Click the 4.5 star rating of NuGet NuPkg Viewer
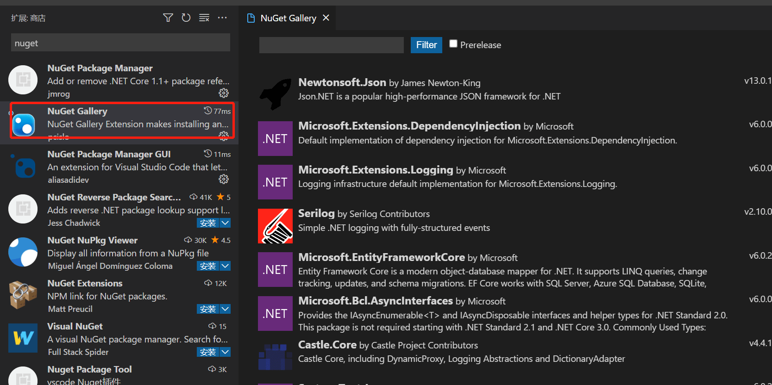The width and height of the screenshot is (772, 385). pos(221,240)
